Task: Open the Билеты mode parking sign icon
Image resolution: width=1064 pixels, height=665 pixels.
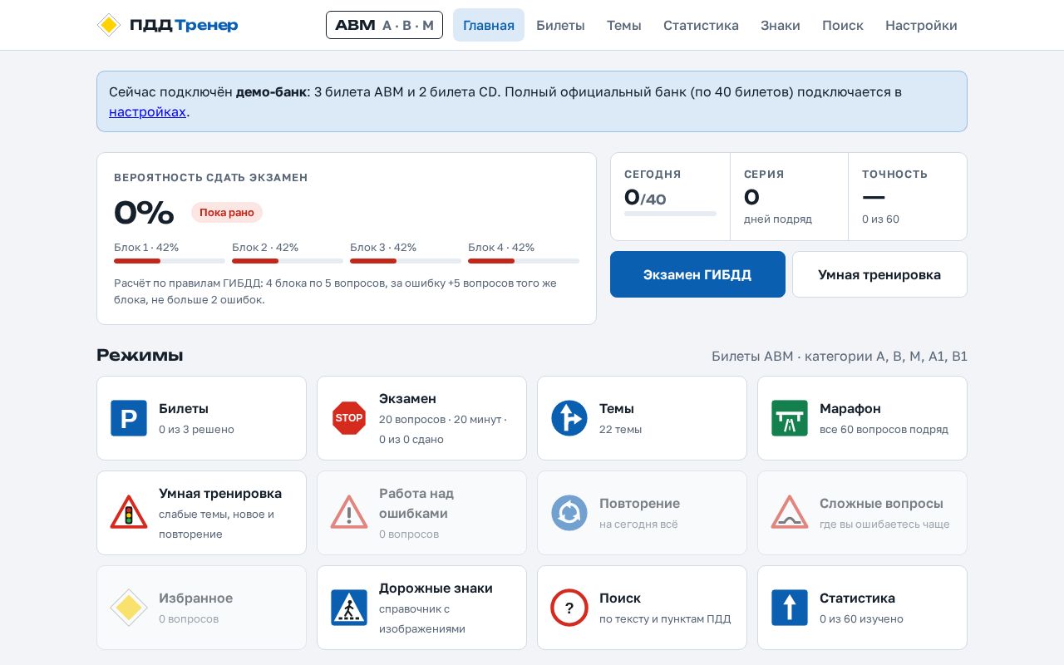Action: [129, 418]
